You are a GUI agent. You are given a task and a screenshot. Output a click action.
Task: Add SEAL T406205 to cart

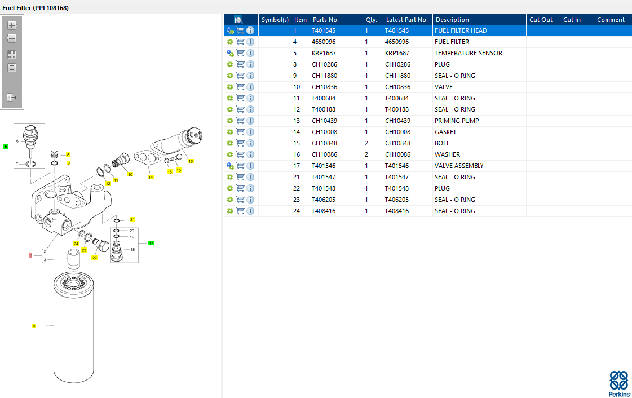point(240,200)
